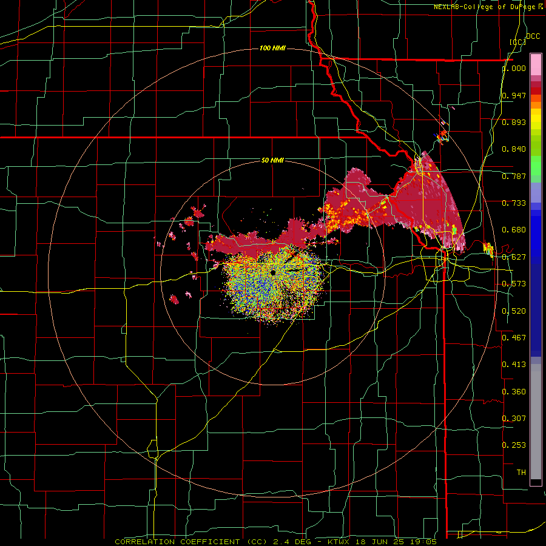
Task: Click CORRELATION COEFFICIENT (CC) caption text
Action: [x=191, y=542]
